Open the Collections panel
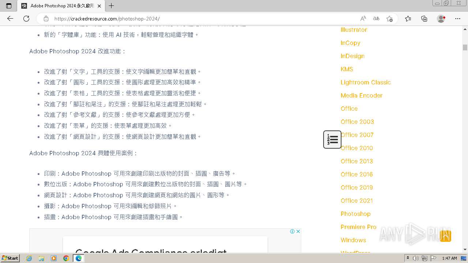This screenshot has height=263, width=468. [x=424, y=19]
